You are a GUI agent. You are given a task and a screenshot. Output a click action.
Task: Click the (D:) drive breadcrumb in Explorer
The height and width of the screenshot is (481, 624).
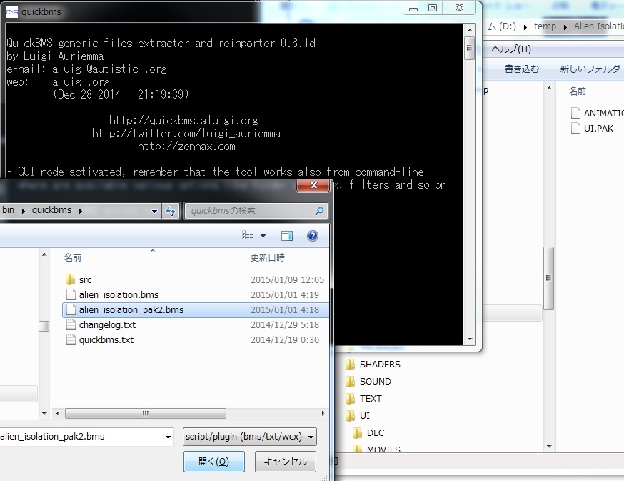(x=508, y=26)
